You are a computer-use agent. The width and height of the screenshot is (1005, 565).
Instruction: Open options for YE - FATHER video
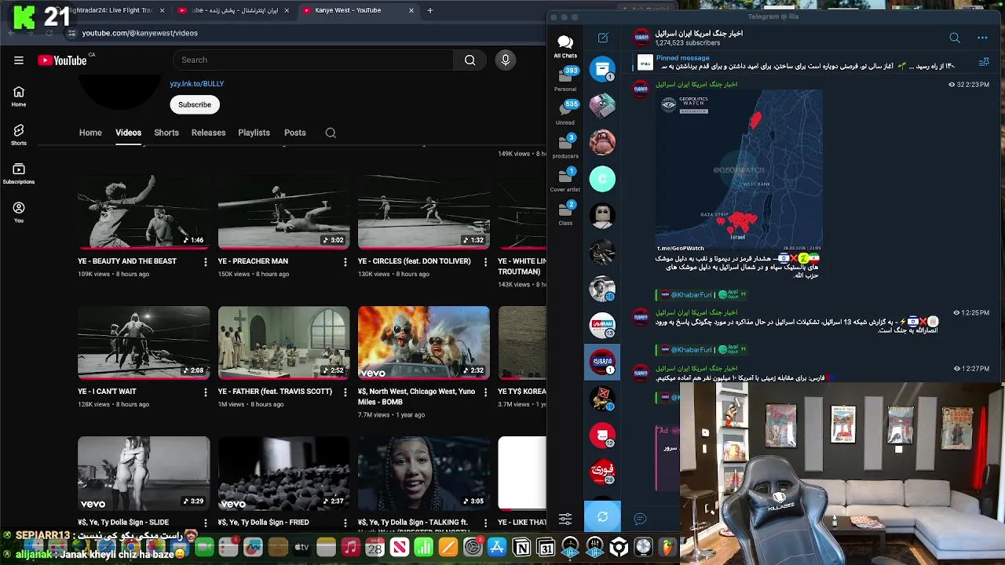345,392
